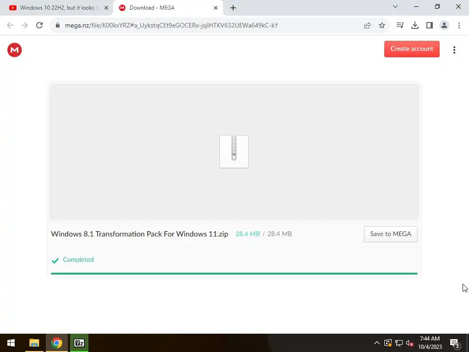This screenshot has width=469, height=352.
Task: Click the green download progress bar
Action: (x=234, y=273)
